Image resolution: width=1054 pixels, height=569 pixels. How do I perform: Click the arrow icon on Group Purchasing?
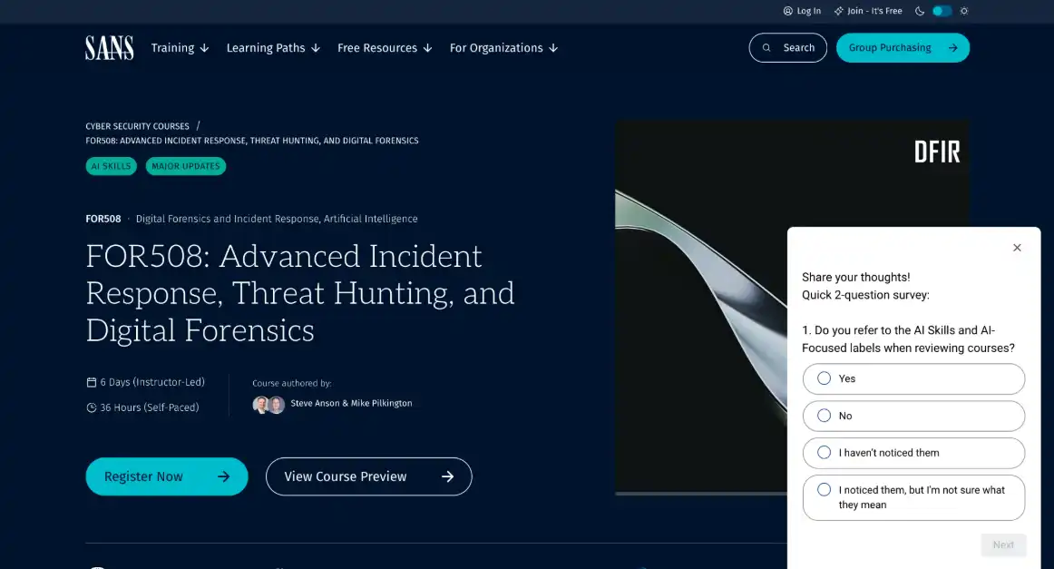point(952,48)
